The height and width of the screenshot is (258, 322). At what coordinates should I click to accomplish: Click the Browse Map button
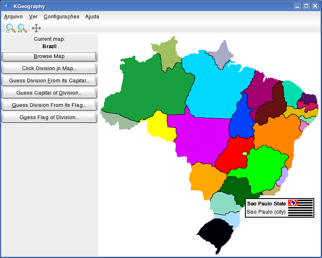(x=49, y=56)
